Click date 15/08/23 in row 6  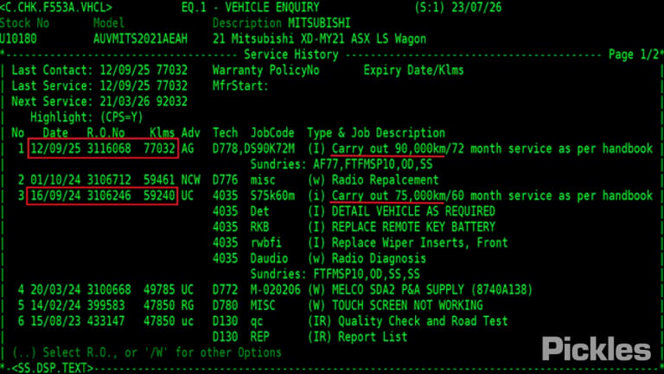(55, 320)
